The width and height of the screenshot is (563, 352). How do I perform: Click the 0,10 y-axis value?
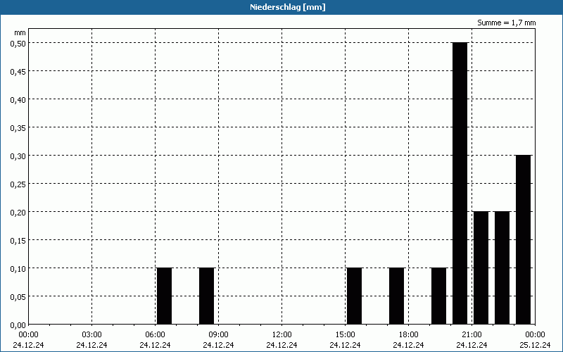tap(18, 269)
